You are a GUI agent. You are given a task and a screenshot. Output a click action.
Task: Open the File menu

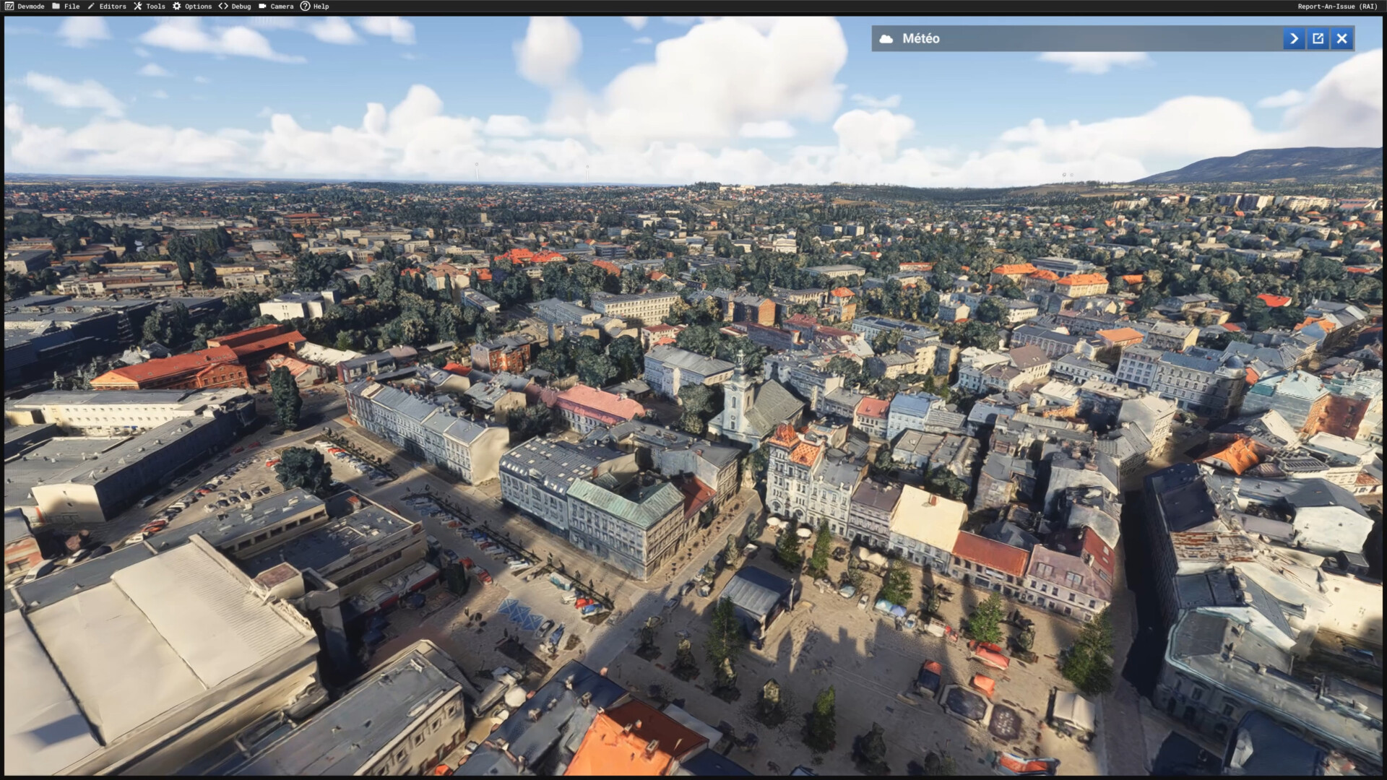click(72, 6)
